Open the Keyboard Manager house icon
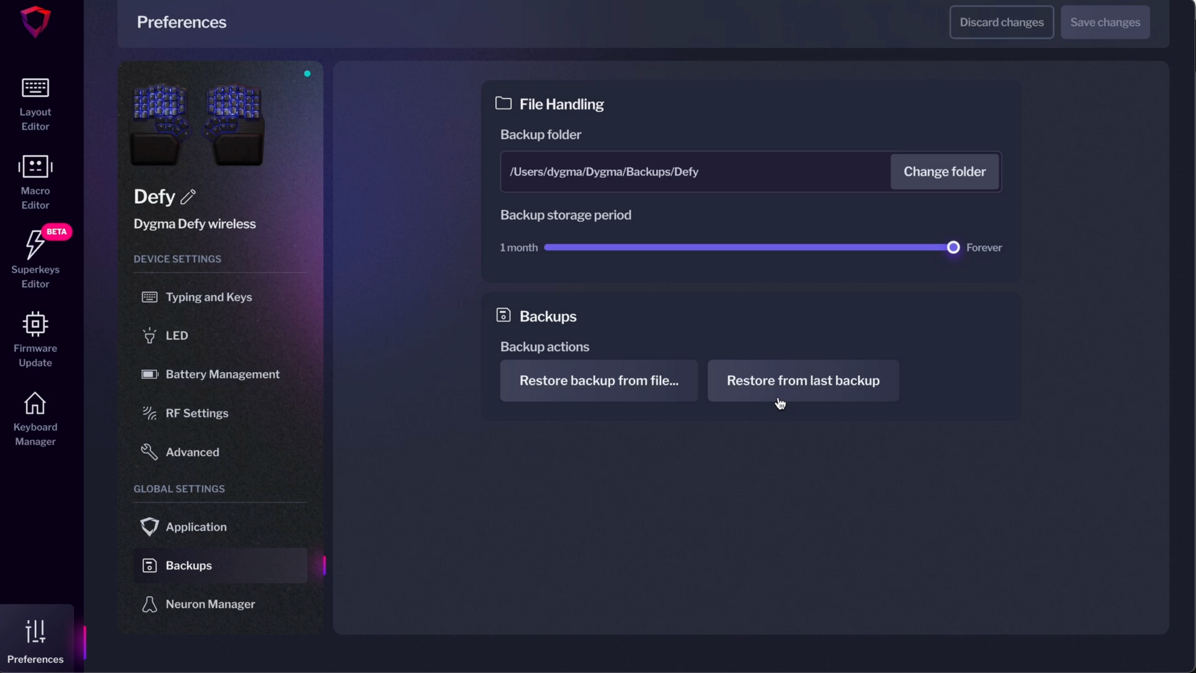1196x673 pixels. point(35,403)
